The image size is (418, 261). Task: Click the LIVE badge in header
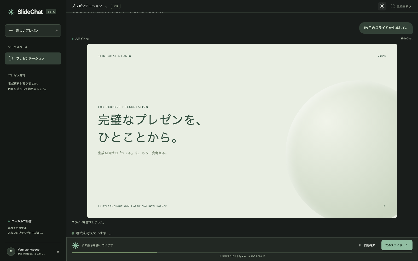(116, 6)
